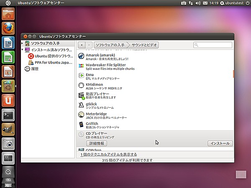Open the Ubuntu dash logo button

tap(8, 3)
